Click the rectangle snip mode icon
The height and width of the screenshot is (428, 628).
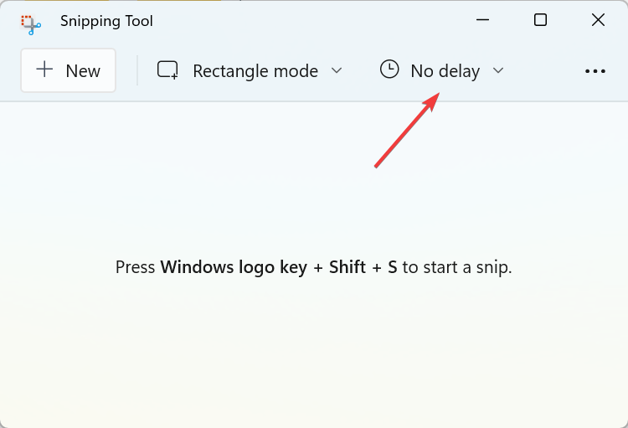click(x=167, y=70)
